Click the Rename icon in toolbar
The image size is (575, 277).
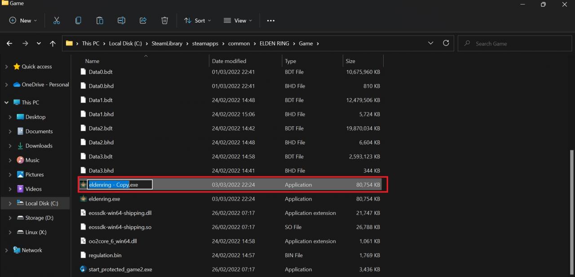click(x=121, y=20)
